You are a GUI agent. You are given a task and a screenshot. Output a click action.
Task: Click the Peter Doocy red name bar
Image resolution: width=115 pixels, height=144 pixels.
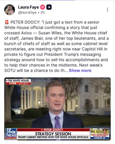[53, 130]
